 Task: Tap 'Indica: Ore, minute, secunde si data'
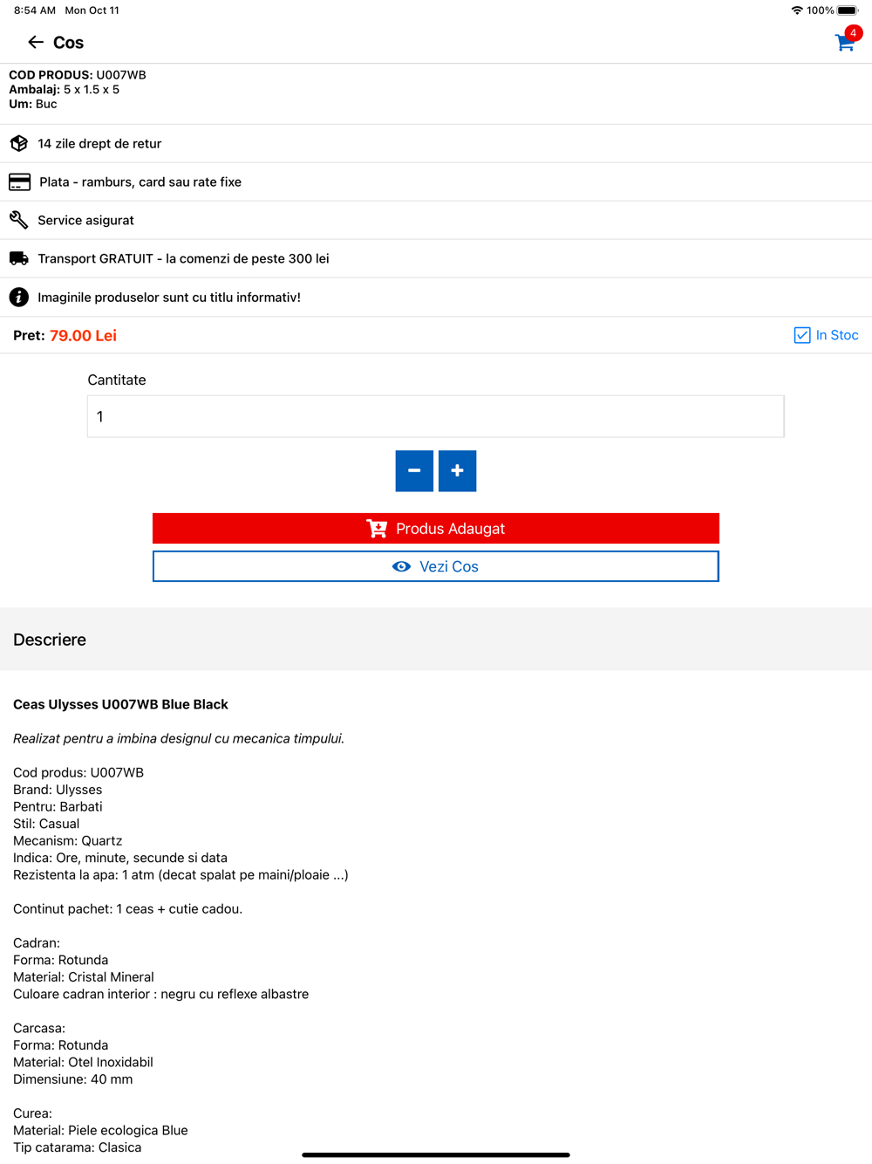coord(120,858)
